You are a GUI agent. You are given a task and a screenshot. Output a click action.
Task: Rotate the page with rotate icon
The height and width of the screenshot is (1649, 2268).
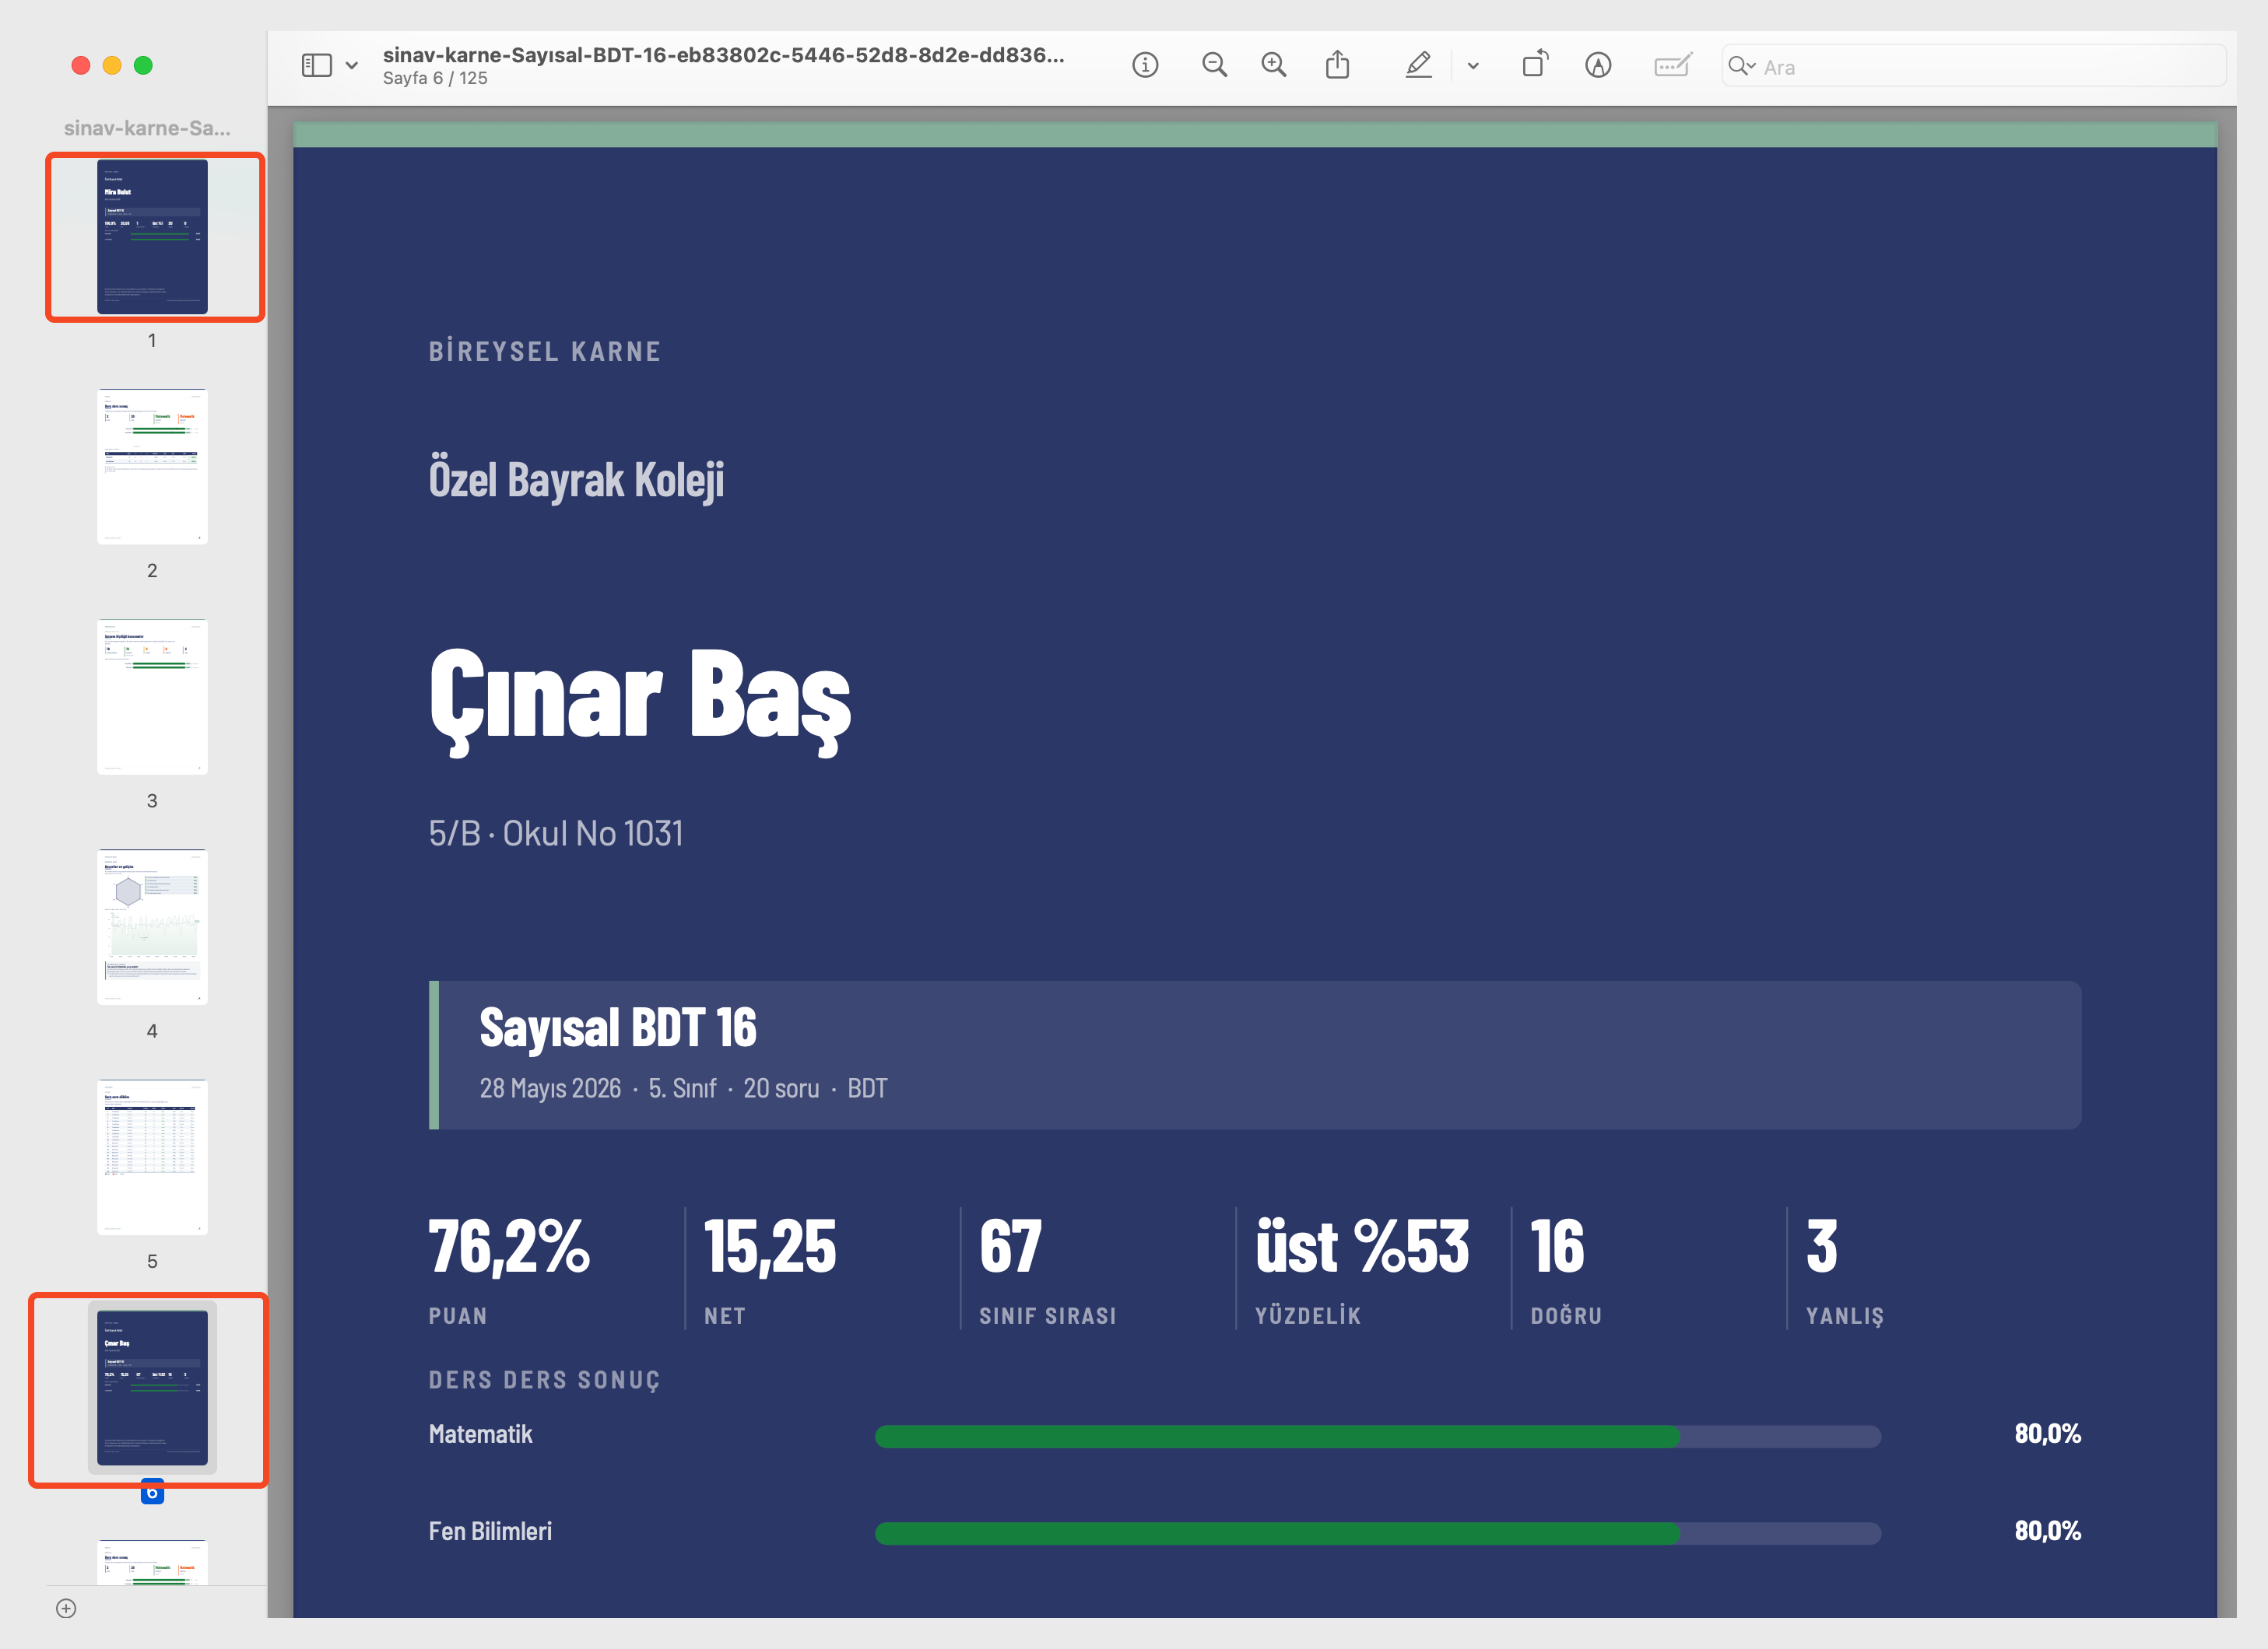pyautogui.click(x=1535, y=64)
